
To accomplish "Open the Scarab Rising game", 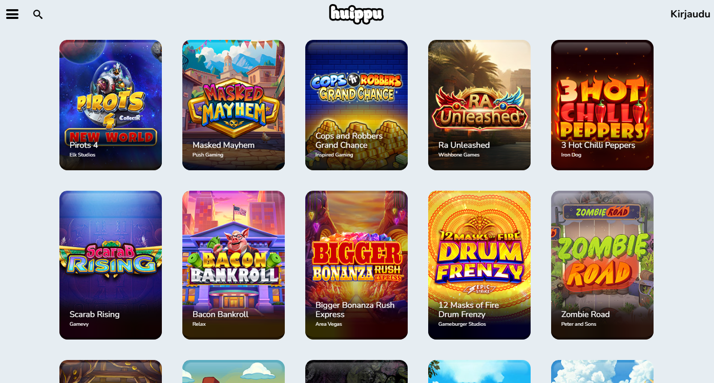I will coord(111,265).
